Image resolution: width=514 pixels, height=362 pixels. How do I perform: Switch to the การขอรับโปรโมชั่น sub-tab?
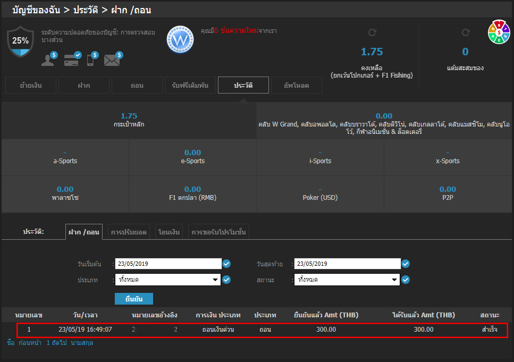218,232
